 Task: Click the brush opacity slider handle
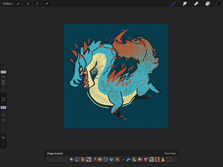pos(3,108)
